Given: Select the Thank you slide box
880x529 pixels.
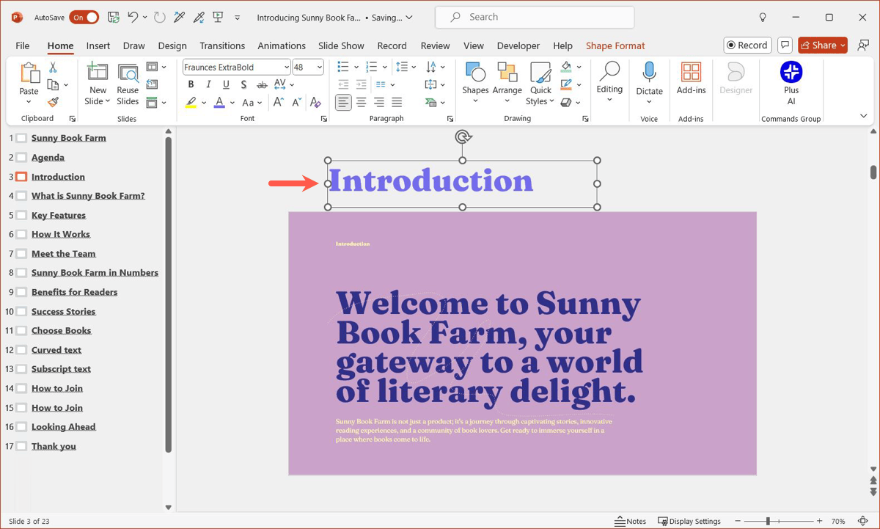Looking at the screenshot, I should pos(21,446).
